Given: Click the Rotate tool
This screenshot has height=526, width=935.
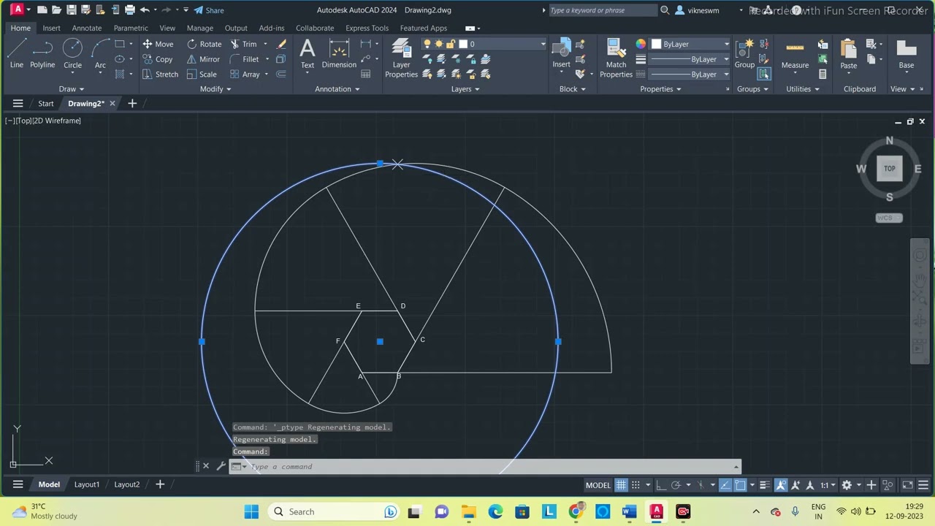Looking at the screenshot, I should (x=204, y=44).
